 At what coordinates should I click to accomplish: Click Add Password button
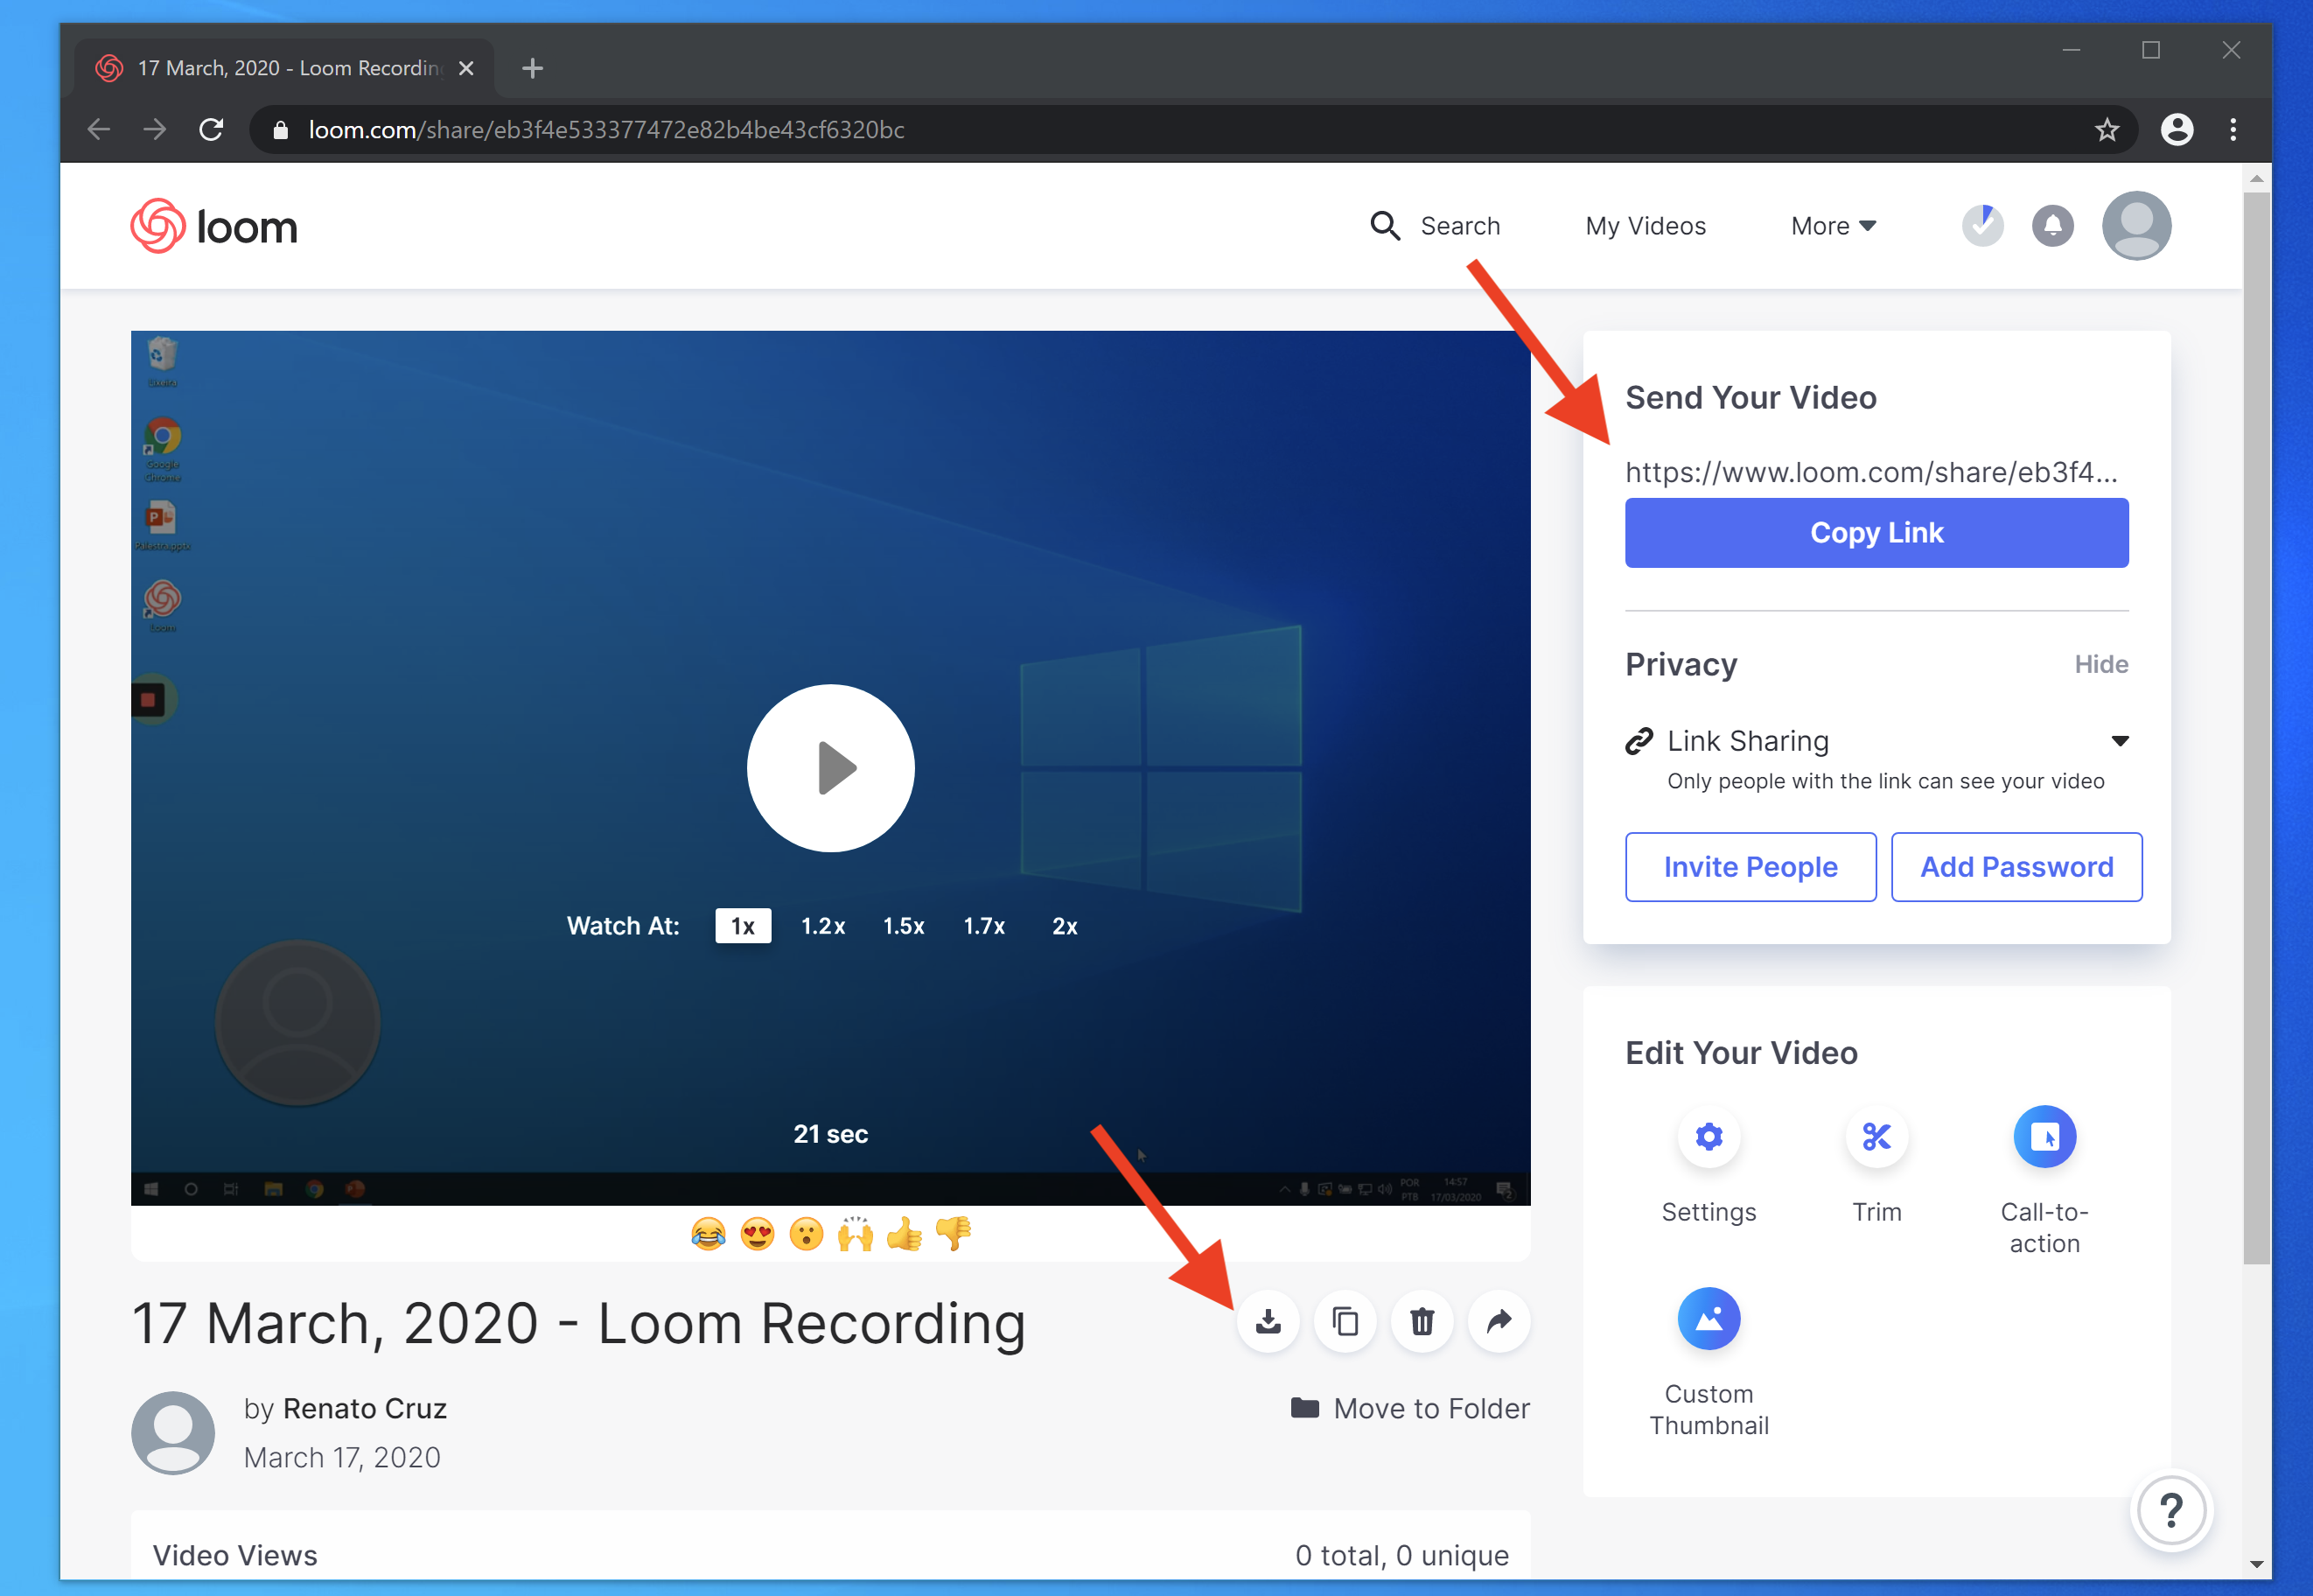coord(2016,867)
